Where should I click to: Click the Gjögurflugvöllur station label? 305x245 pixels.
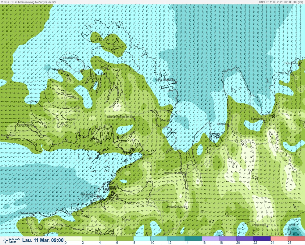click(166, 80)
